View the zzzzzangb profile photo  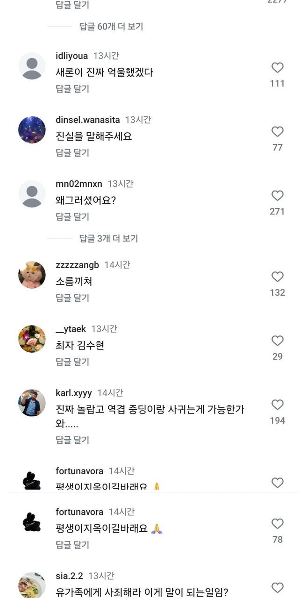[32, 275]
